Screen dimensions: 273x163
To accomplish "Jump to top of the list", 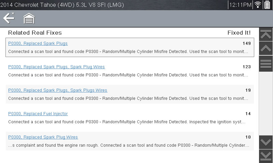I will [266, 34].
